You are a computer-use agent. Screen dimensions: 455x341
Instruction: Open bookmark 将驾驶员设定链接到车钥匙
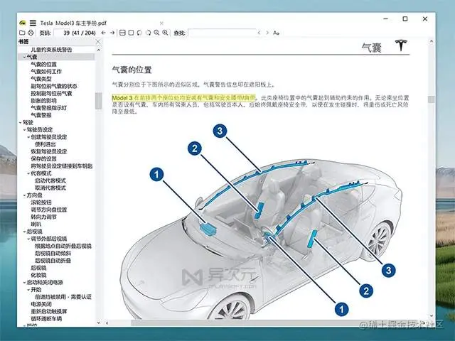coord(62,166)
